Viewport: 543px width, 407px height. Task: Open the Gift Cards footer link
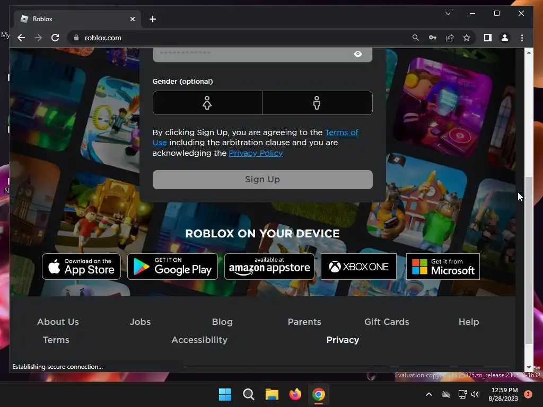coord(387,322)
